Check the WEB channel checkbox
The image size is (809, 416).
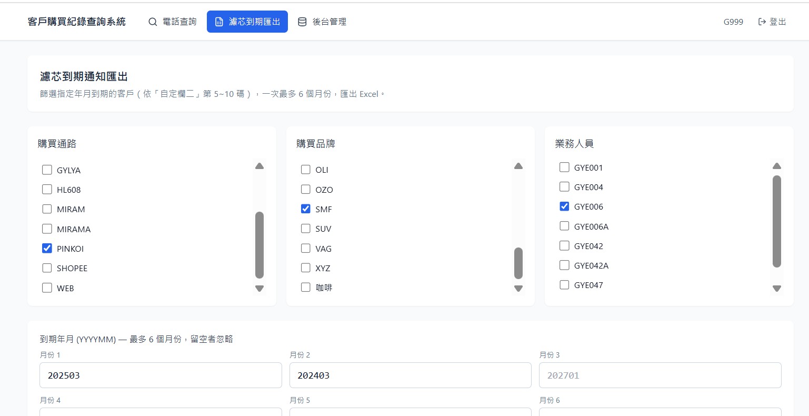click(x=47, y=288)
